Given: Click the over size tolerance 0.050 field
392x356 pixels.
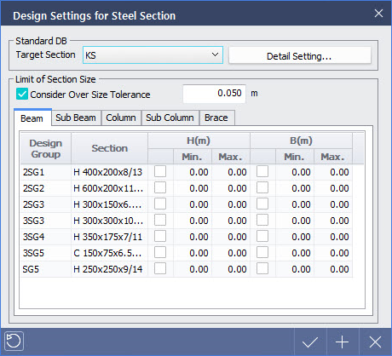Looking at the screenshot, I should pos(214,94).
